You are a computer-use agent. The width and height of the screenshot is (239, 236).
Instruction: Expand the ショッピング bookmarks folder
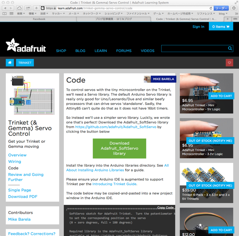point(114,13)
